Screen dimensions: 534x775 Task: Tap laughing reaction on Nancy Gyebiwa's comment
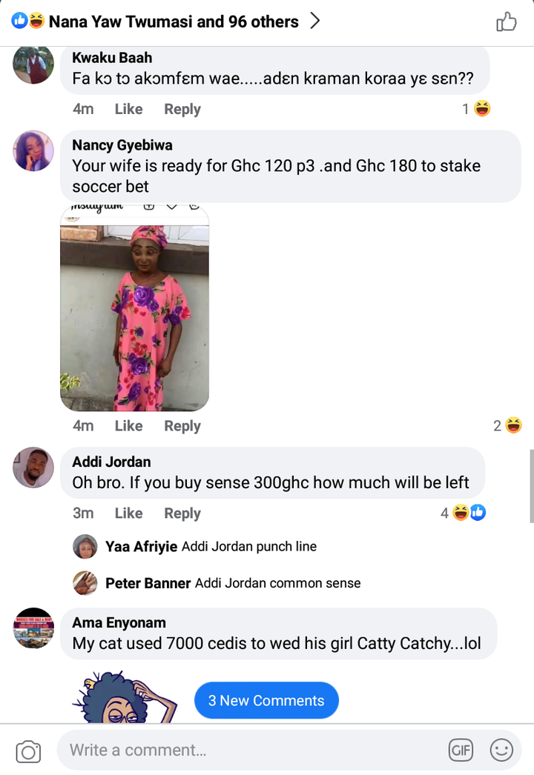point(513,425)
